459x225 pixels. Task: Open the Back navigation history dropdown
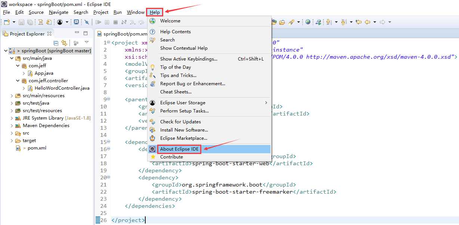[375, 22]
